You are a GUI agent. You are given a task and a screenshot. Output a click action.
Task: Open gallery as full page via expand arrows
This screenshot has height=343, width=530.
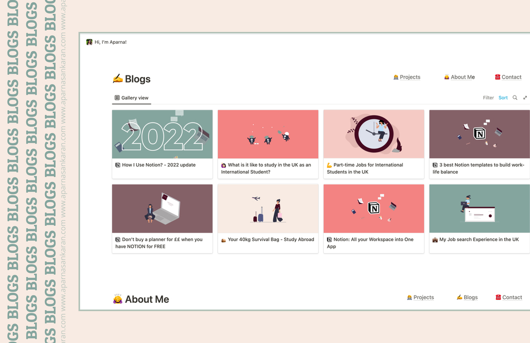click(x=525, y=98)
